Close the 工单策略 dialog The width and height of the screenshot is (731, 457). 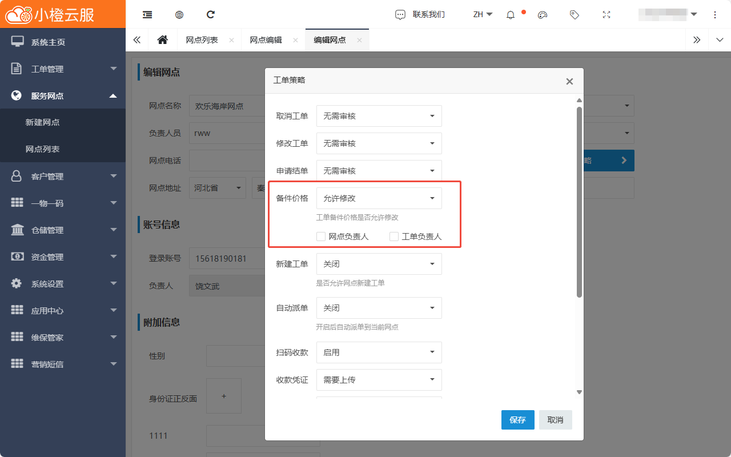click(569, 82)
